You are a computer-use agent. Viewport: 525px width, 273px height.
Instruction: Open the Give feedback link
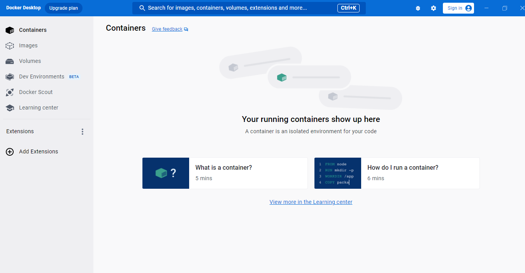click(167, 29)
